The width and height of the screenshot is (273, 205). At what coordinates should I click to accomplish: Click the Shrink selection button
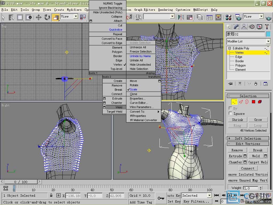coord(237,120)
